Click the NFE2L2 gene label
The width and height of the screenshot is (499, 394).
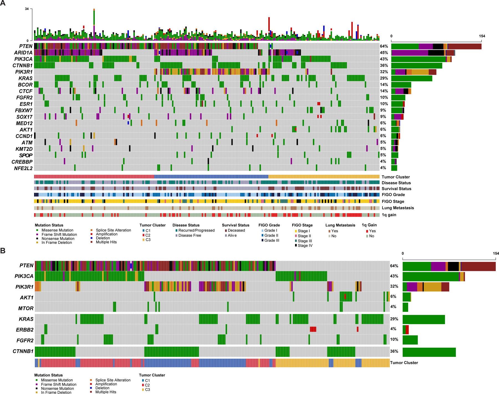[23, 168]
